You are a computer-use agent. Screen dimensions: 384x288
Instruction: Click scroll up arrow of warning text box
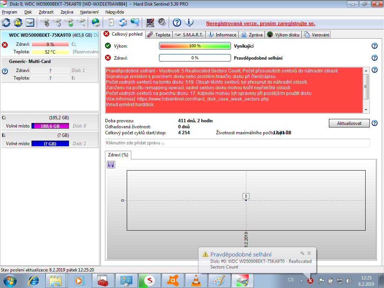(x=366, y=71)
